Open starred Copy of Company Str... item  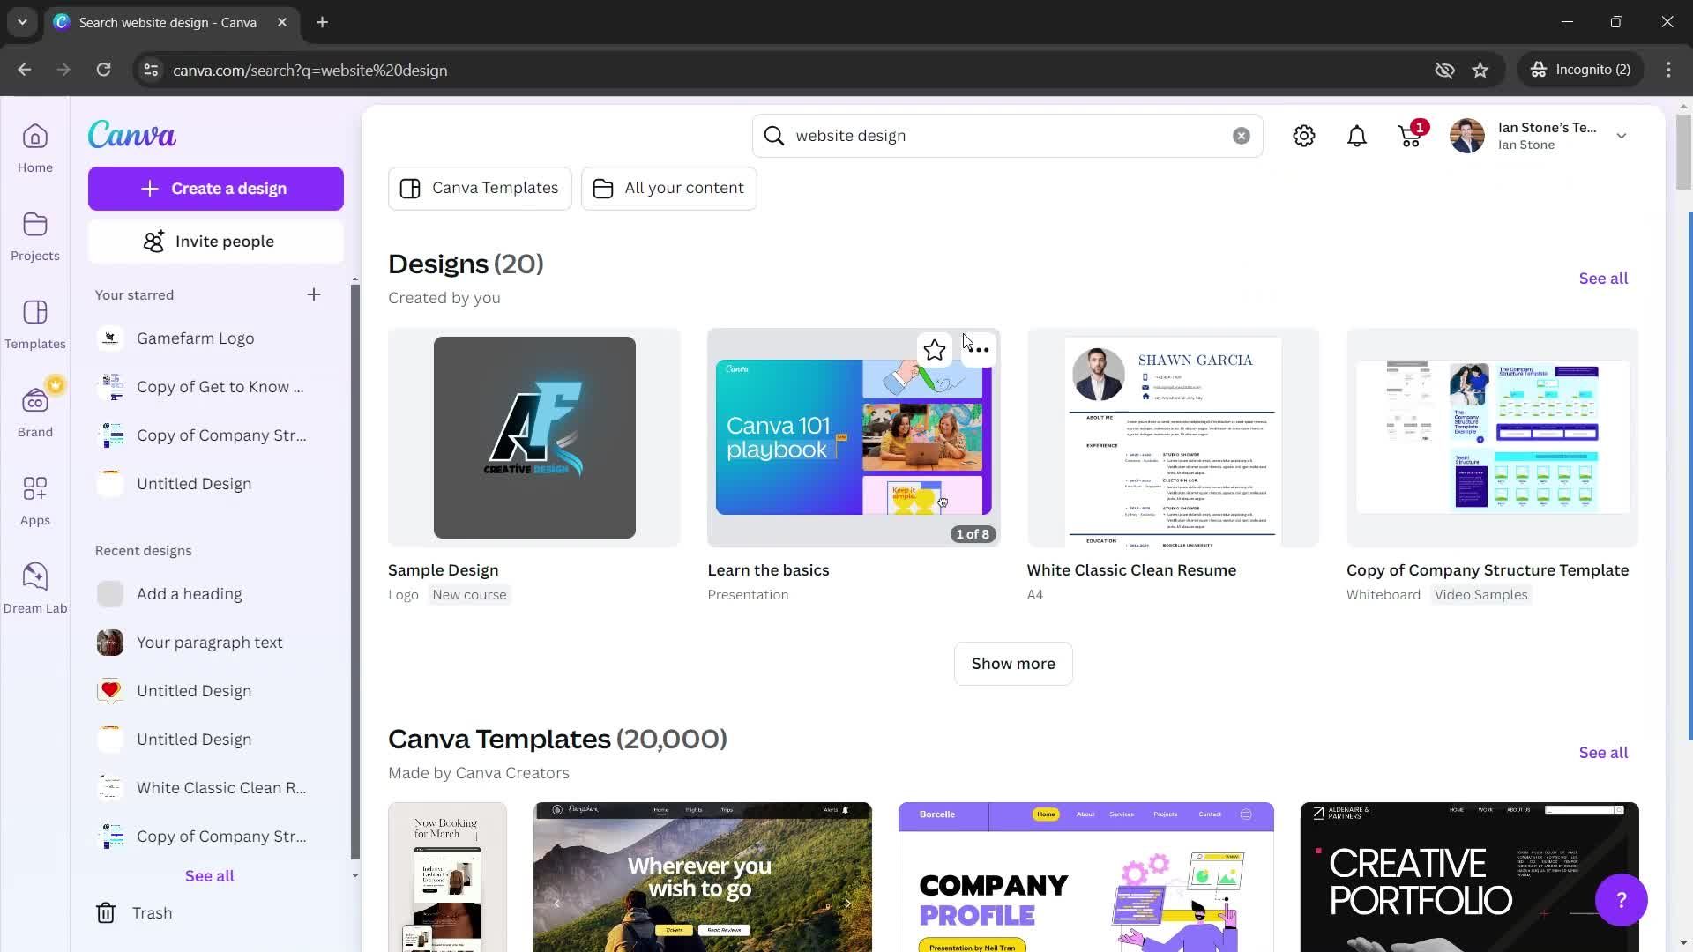(x=216, y=435)
